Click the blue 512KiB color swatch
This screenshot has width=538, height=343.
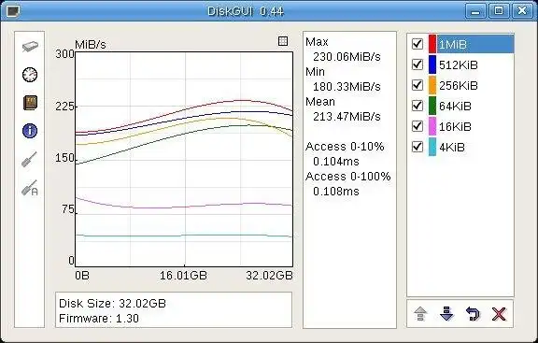tap(432, 64)
